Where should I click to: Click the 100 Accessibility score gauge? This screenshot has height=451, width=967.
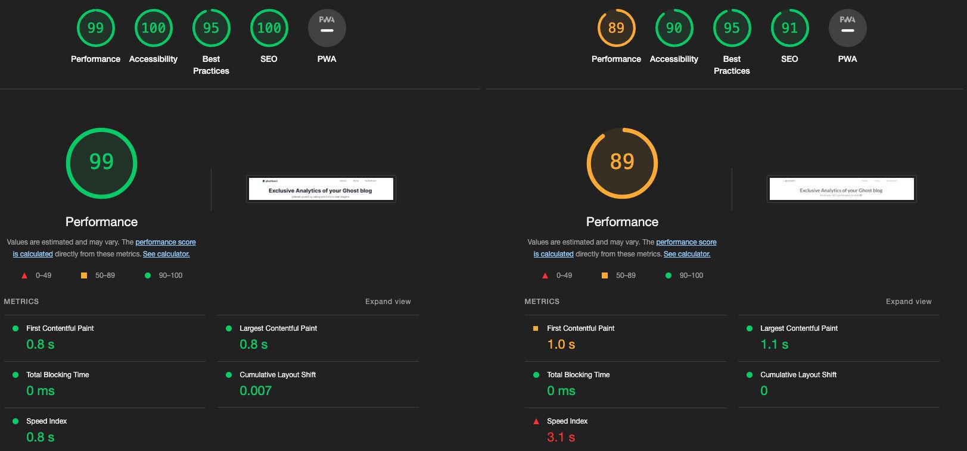(153, 28)
